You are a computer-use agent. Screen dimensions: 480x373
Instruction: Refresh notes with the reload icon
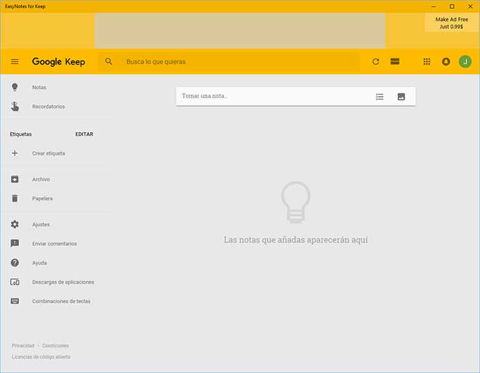[x=376, y=62]
